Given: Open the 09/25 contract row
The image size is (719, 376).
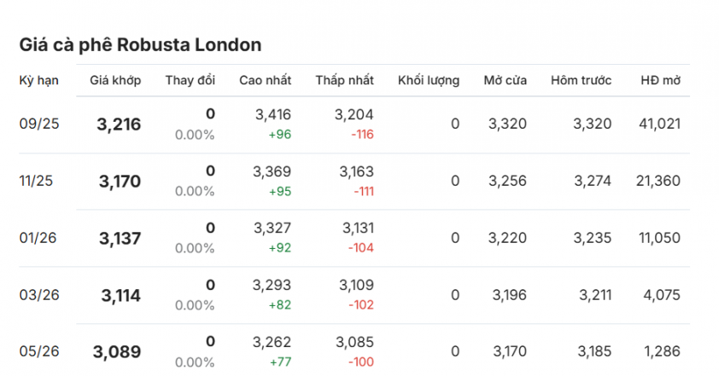Looking at the screenshot, I should (x=354, y=124).
